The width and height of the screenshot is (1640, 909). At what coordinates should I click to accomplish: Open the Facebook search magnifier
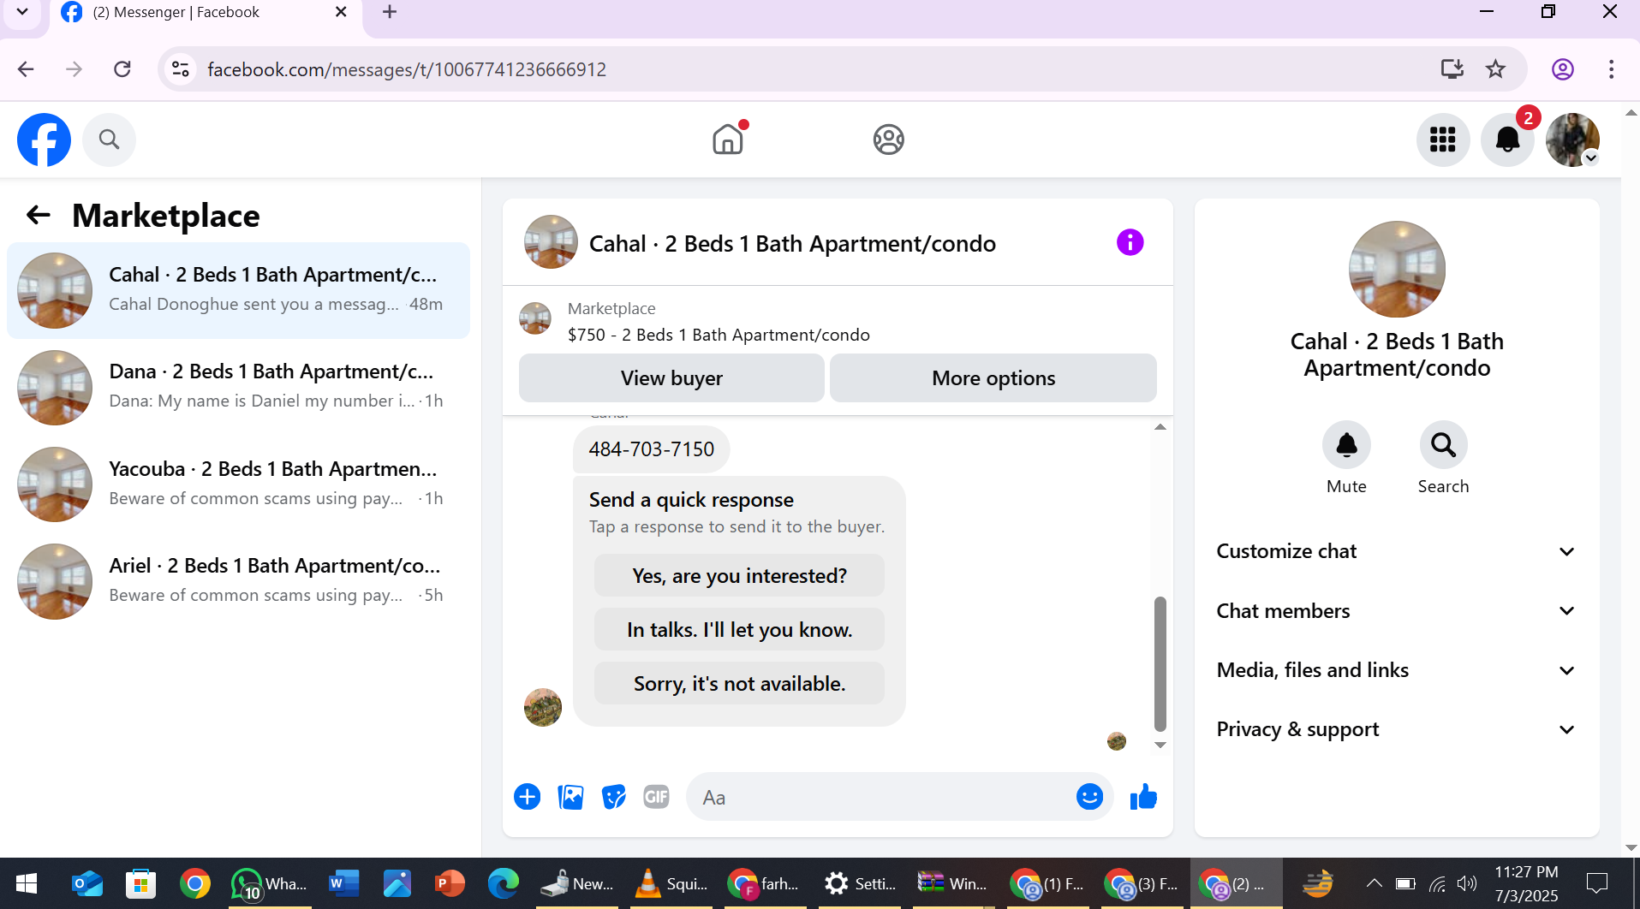[109, 140]
